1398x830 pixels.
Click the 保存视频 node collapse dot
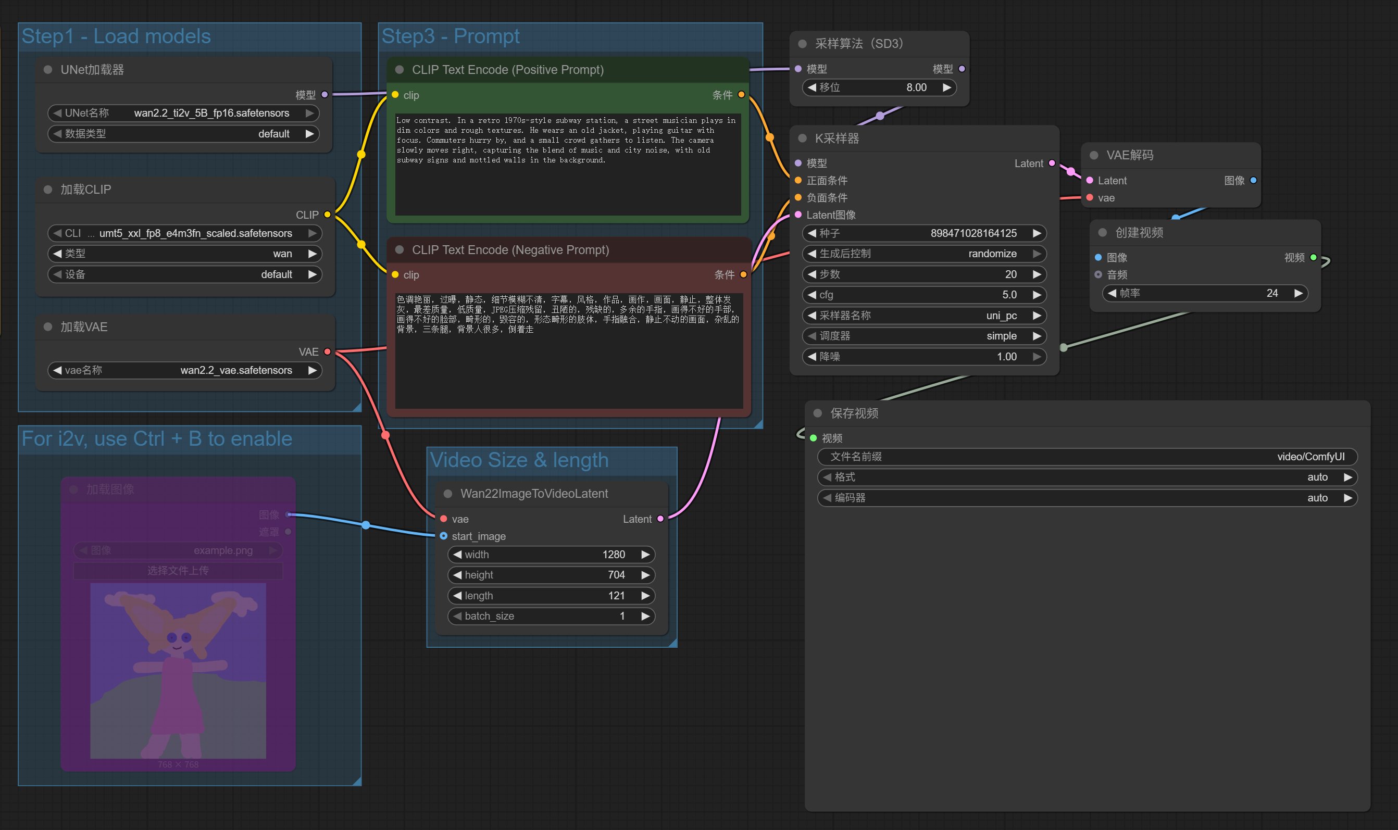point(817,413)
